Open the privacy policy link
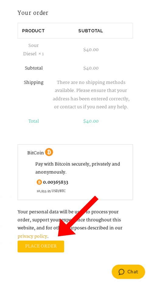 [x=32, y=236]
